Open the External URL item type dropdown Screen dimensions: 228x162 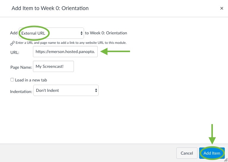[51, 33]
